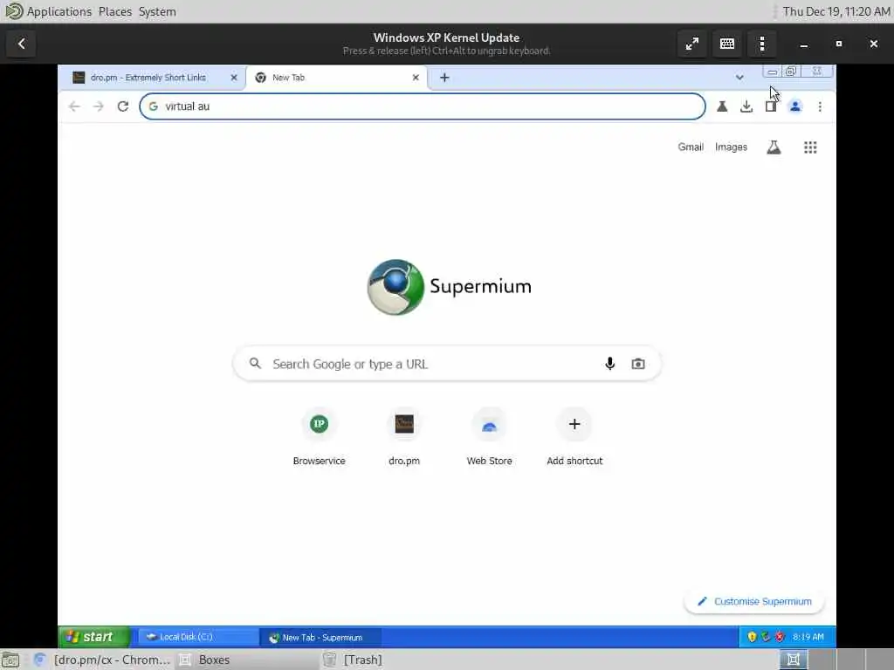Screen dimensions: 894x670
Task: Open the Applications menu
Action: click(58, 11)
